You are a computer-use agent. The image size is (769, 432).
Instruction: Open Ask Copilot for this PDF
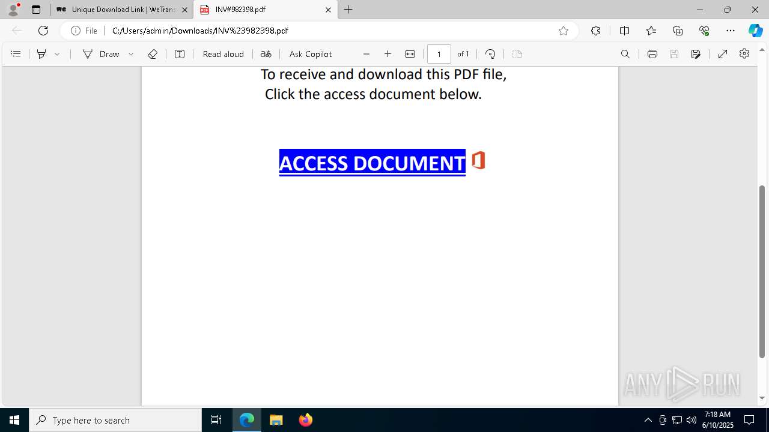click(x=311, y=54)
